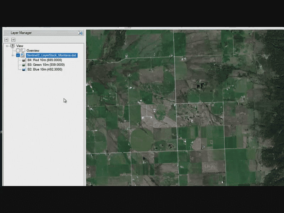
Task: Click the satellite image in the view
Action: (185, 106)
